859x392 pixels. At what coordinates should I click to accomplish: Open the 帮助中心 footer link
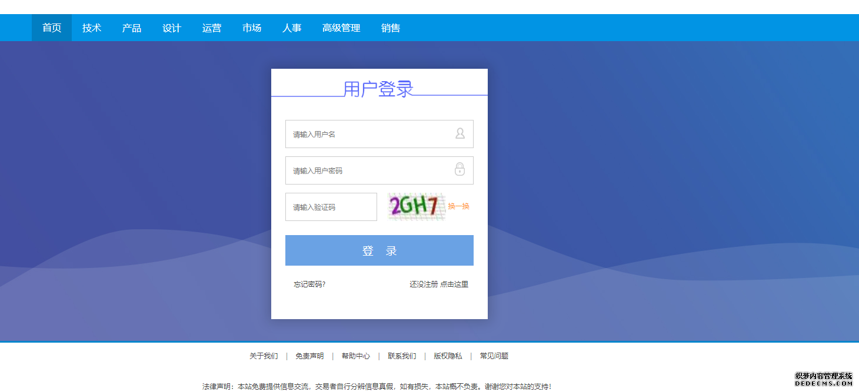point(356,356)
